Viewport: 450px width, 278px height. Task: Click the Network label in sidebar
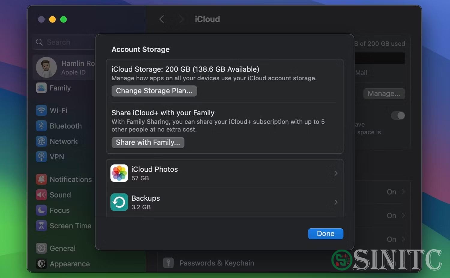tap(64, 142)
